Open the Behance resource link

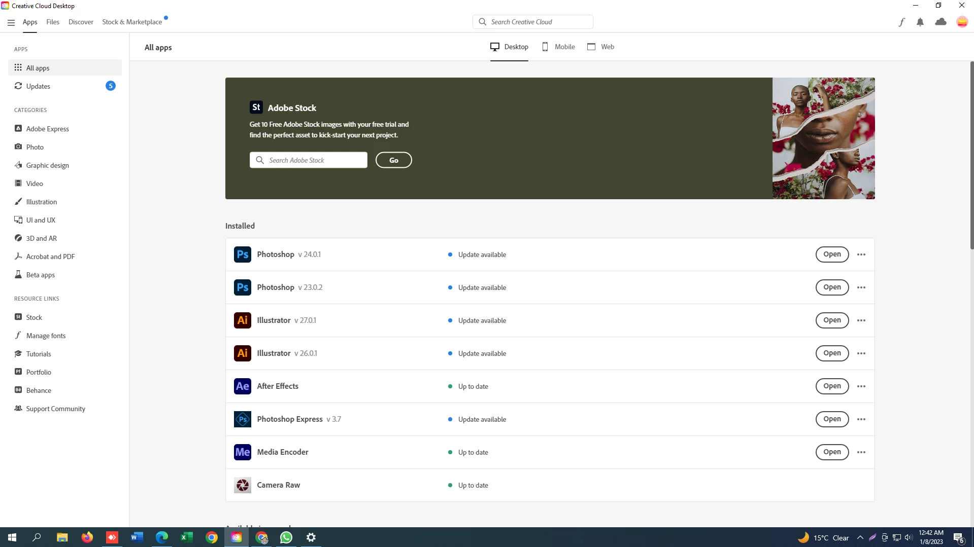[x=65, y=390]
